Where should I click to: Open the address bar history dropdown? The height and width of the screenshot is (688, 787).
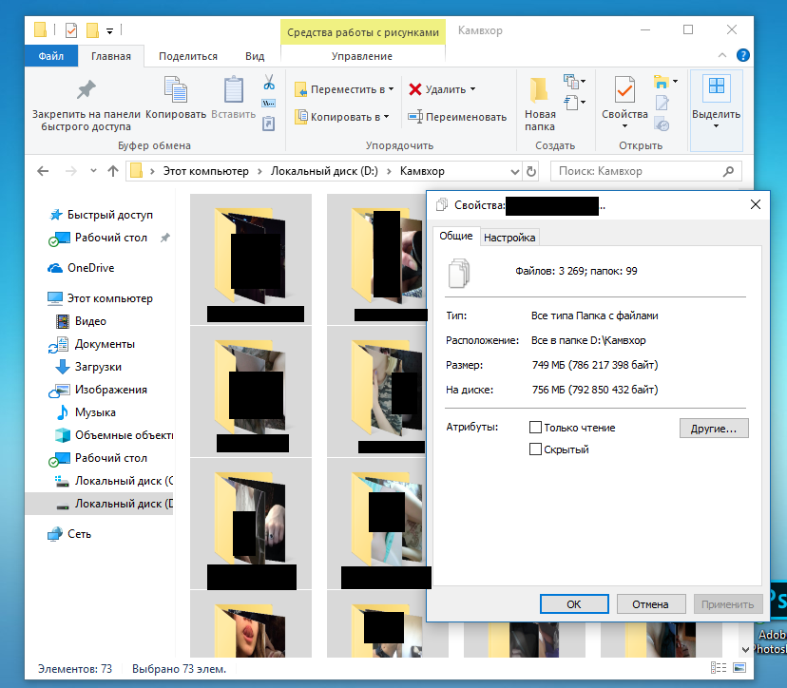(x=514, y=172)
